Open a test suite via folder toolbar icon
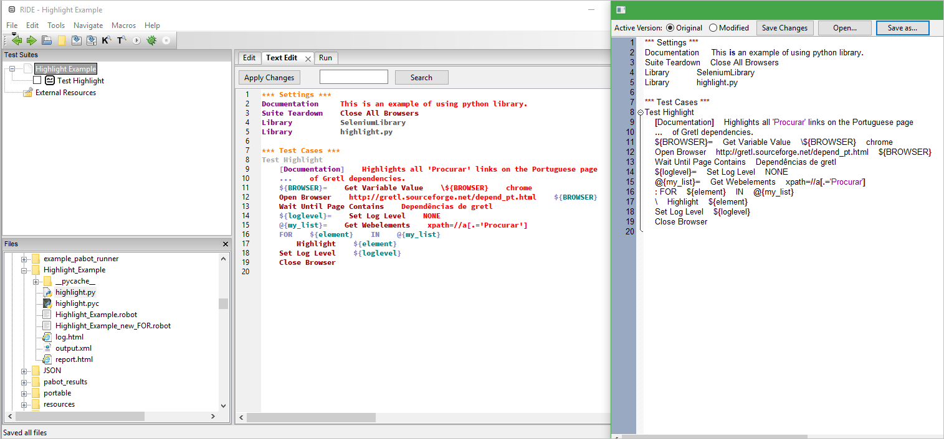This screenshot has width=944, height=439. [x=47, y=41]
